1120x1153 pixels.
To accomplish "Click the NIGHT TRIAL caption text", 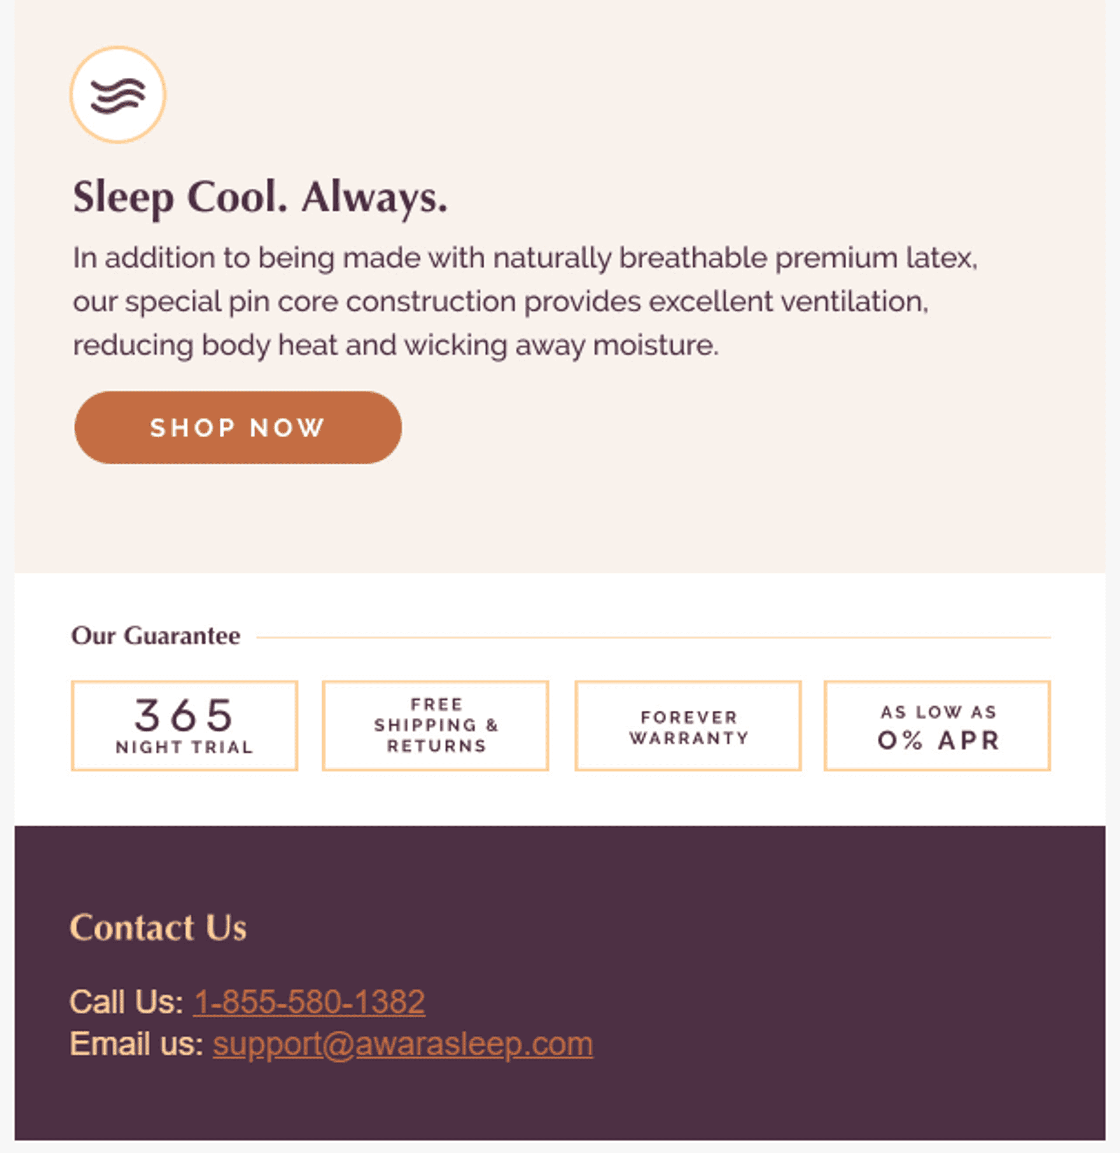I will [185, 747].
